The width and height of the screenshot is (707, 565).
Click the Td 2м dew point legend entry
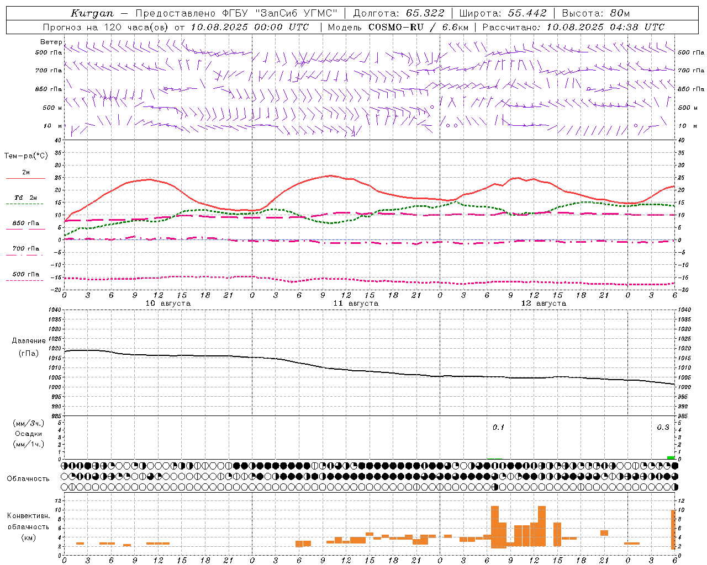coord(25,198)
